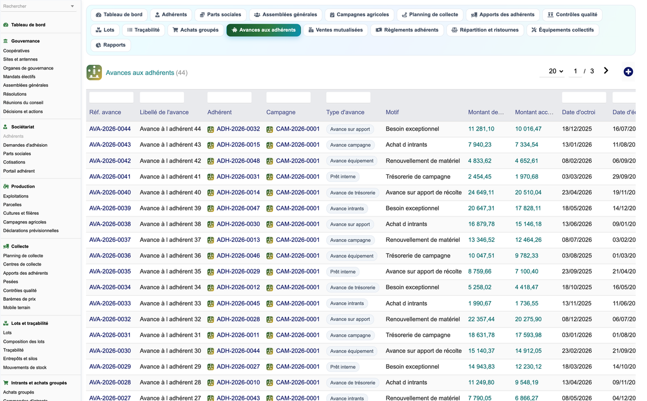This screenshot has width=647, height=401.
Task: Add a new avance with plus icon
Action: 628,72
